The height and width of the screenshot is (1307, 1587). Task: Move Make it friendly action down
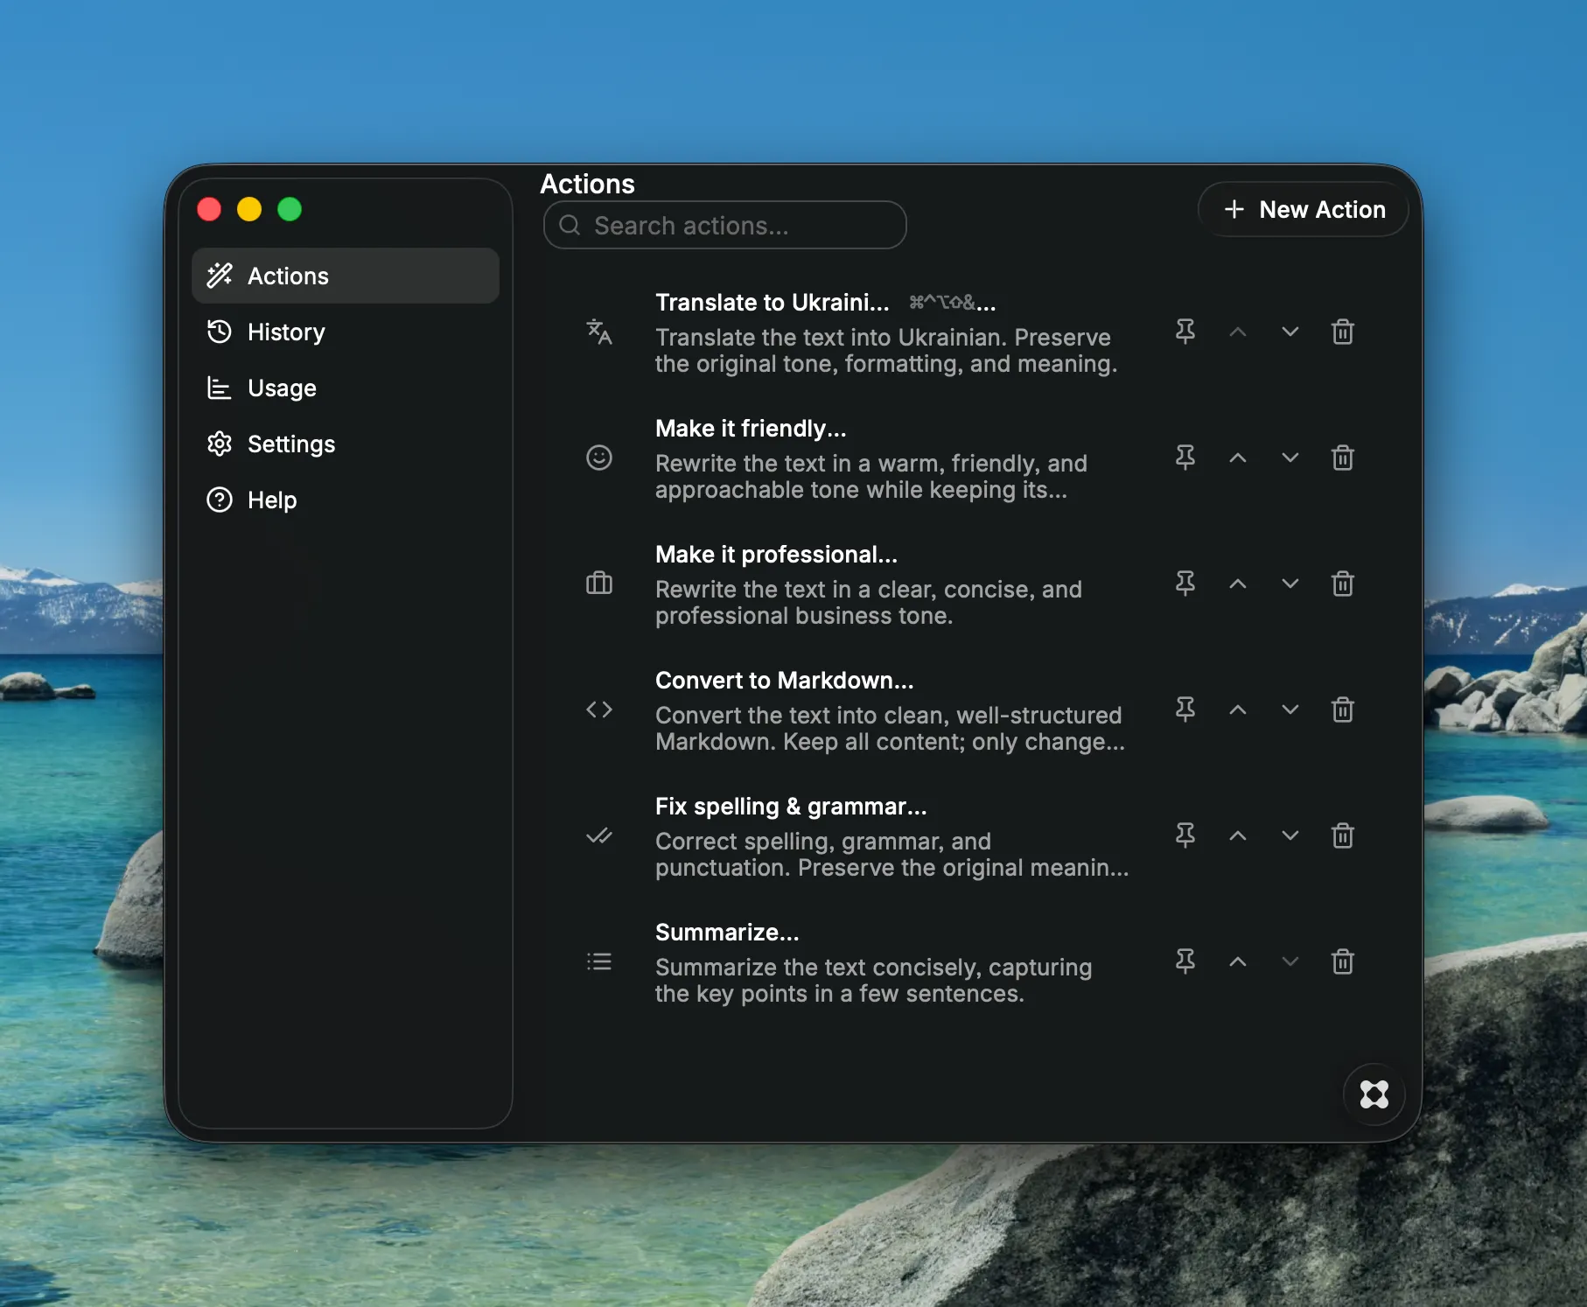(x=1290, y=458)
